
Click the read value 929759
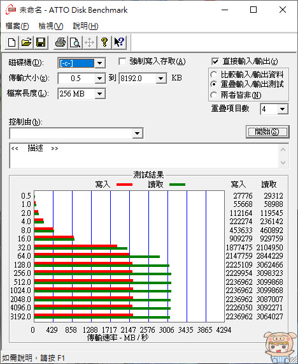pos(271,239)
